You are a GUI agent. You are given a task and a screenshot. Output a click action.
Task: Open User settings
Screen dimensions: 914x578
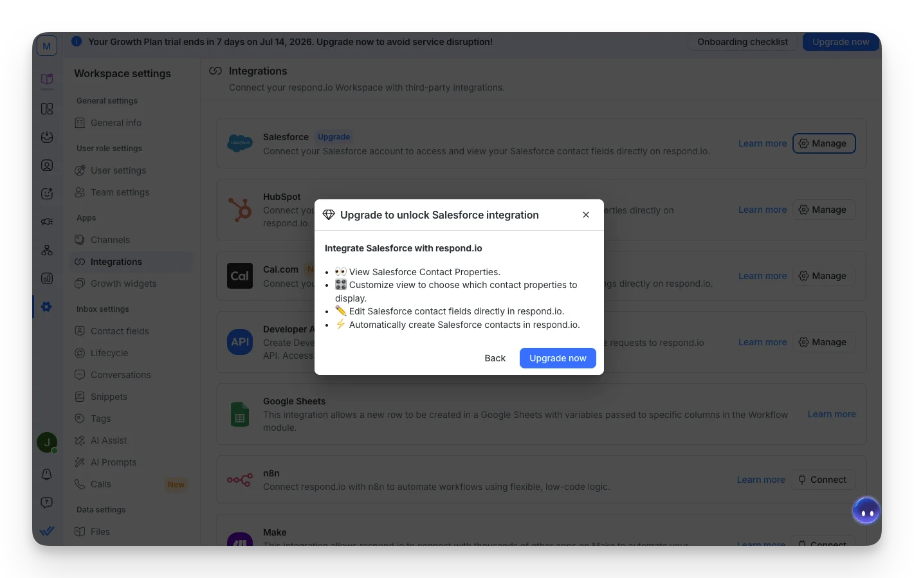(x=131, y=170)
